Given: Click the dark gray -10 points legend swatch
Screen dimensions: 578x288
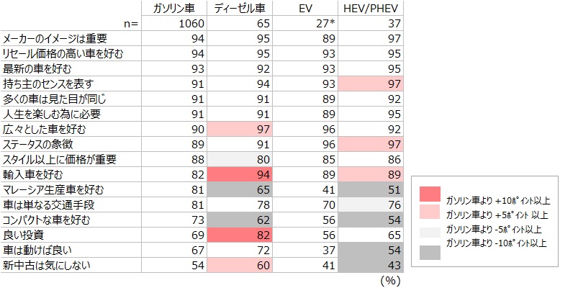Looking at the screenshot, I should [430, 253].
